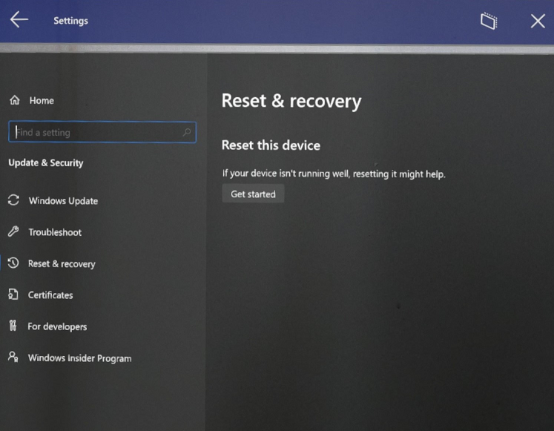Open the Certificates section
554x431 pixels.
tap(50, 295)
